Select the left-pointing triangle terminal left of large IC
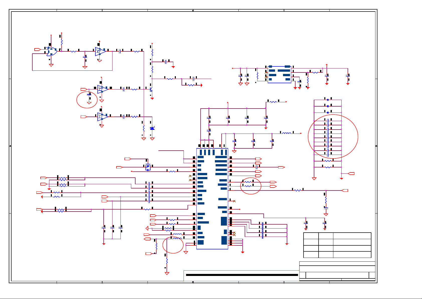422x299 pixels. coord(147,228)
